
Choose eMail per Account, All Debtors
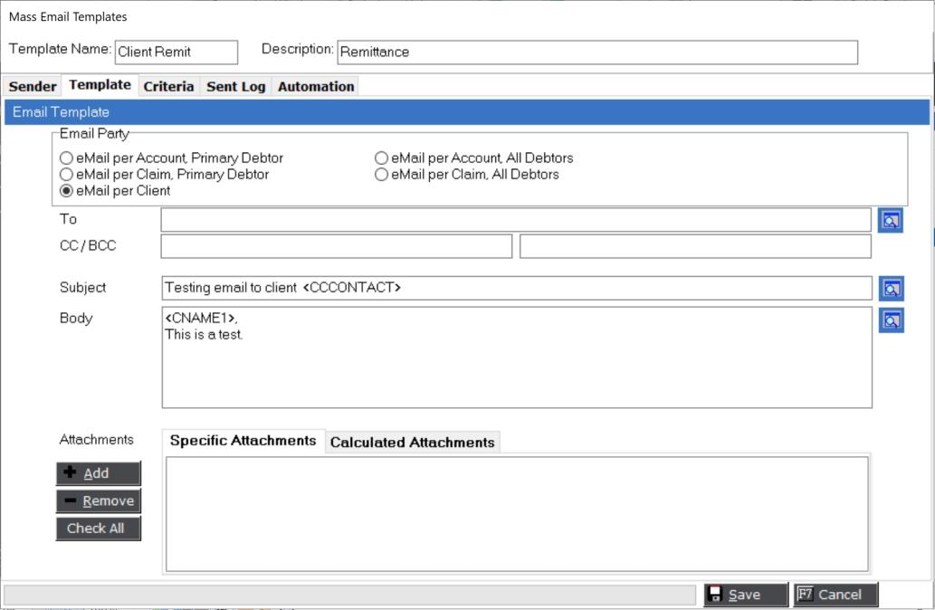coord(382,158)
